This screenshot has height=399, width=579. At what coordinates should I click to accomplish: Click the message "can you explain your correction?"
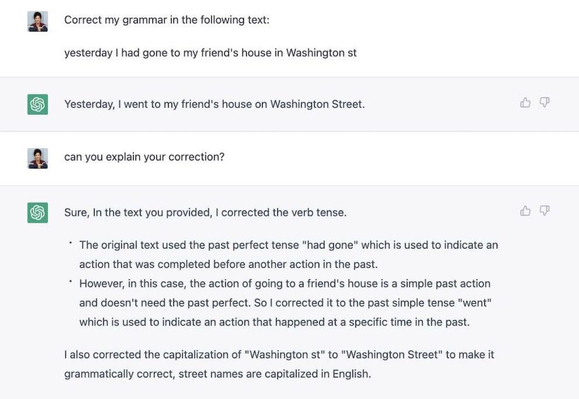144,157
